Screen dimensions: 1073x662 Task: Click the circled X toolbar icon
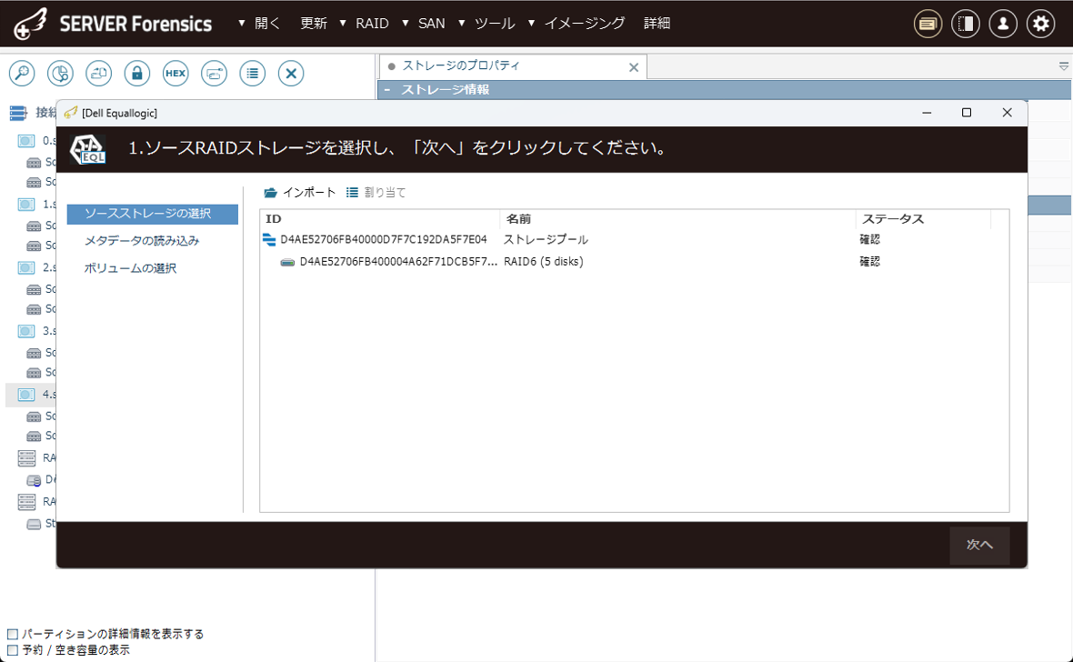click(291, 74)
